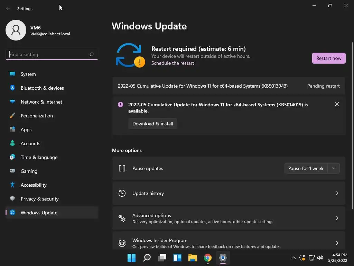354x266 pixels.
Task: Click the network tray icon
Action: (x=311, y=258)
